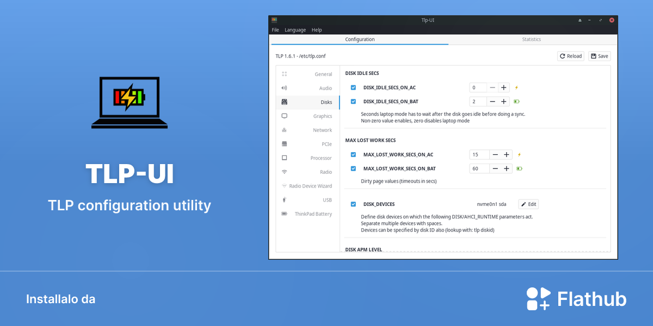The width and height of the screenshot is (653, 326).
Task: Select the Graphics monitor icon
Action: [284, 116]
